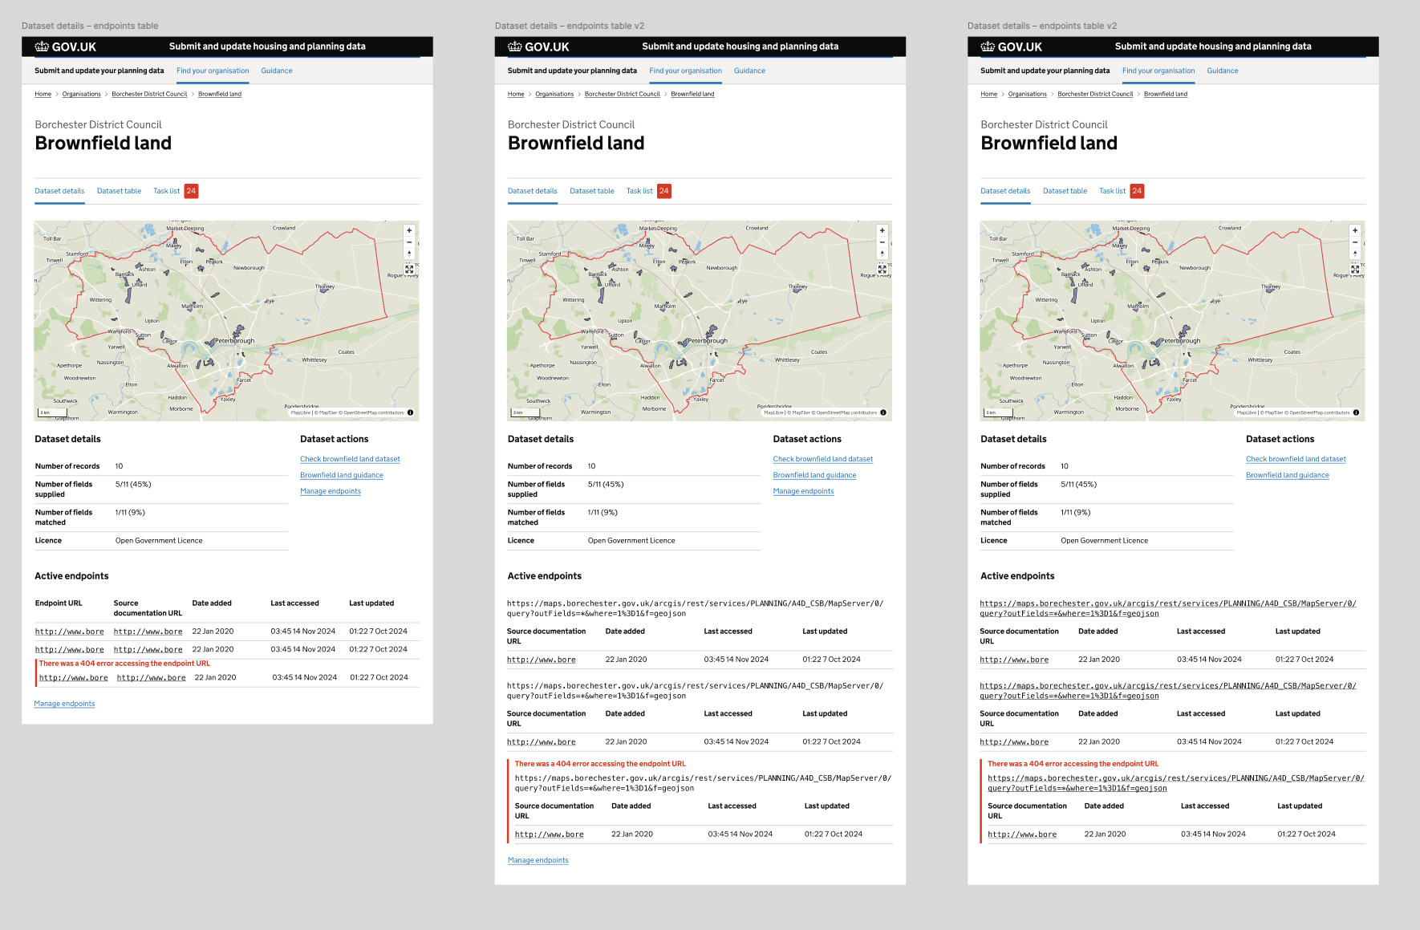Open the 404 error row's endpoint URL, left frame
This screenshot has height=930, width=1420.
tap(74, 678)
